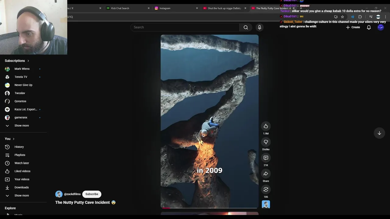
Task: Open the comments with 21K count
Action: click(266, 158)
